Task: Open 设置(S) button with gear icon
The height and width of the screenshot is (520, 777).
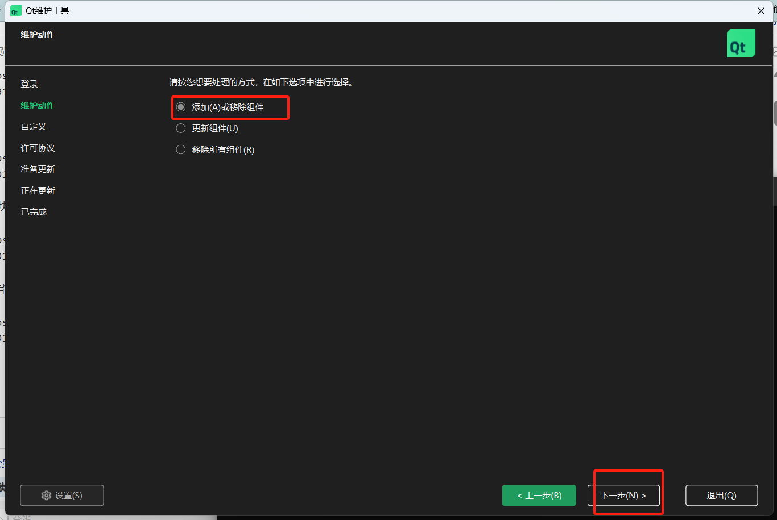Action: (x=62, y=496)
